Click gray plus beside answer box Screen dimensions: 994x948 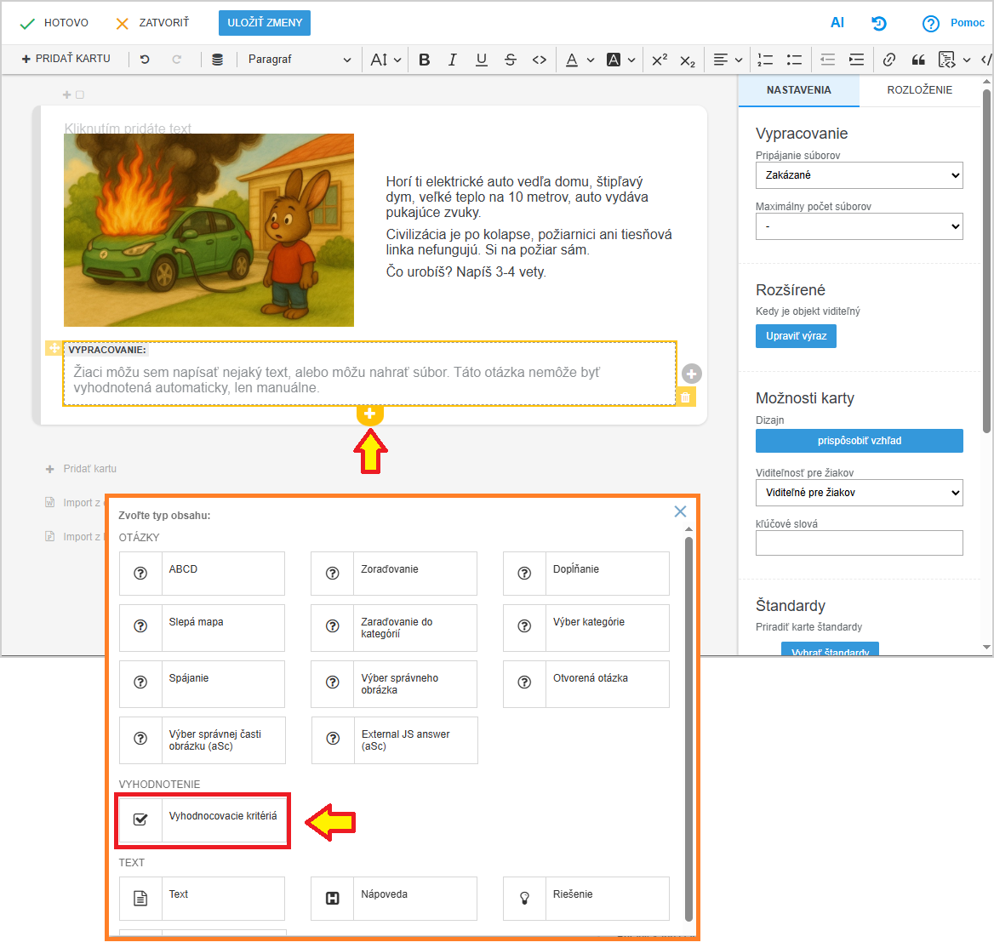coord(692,374)
